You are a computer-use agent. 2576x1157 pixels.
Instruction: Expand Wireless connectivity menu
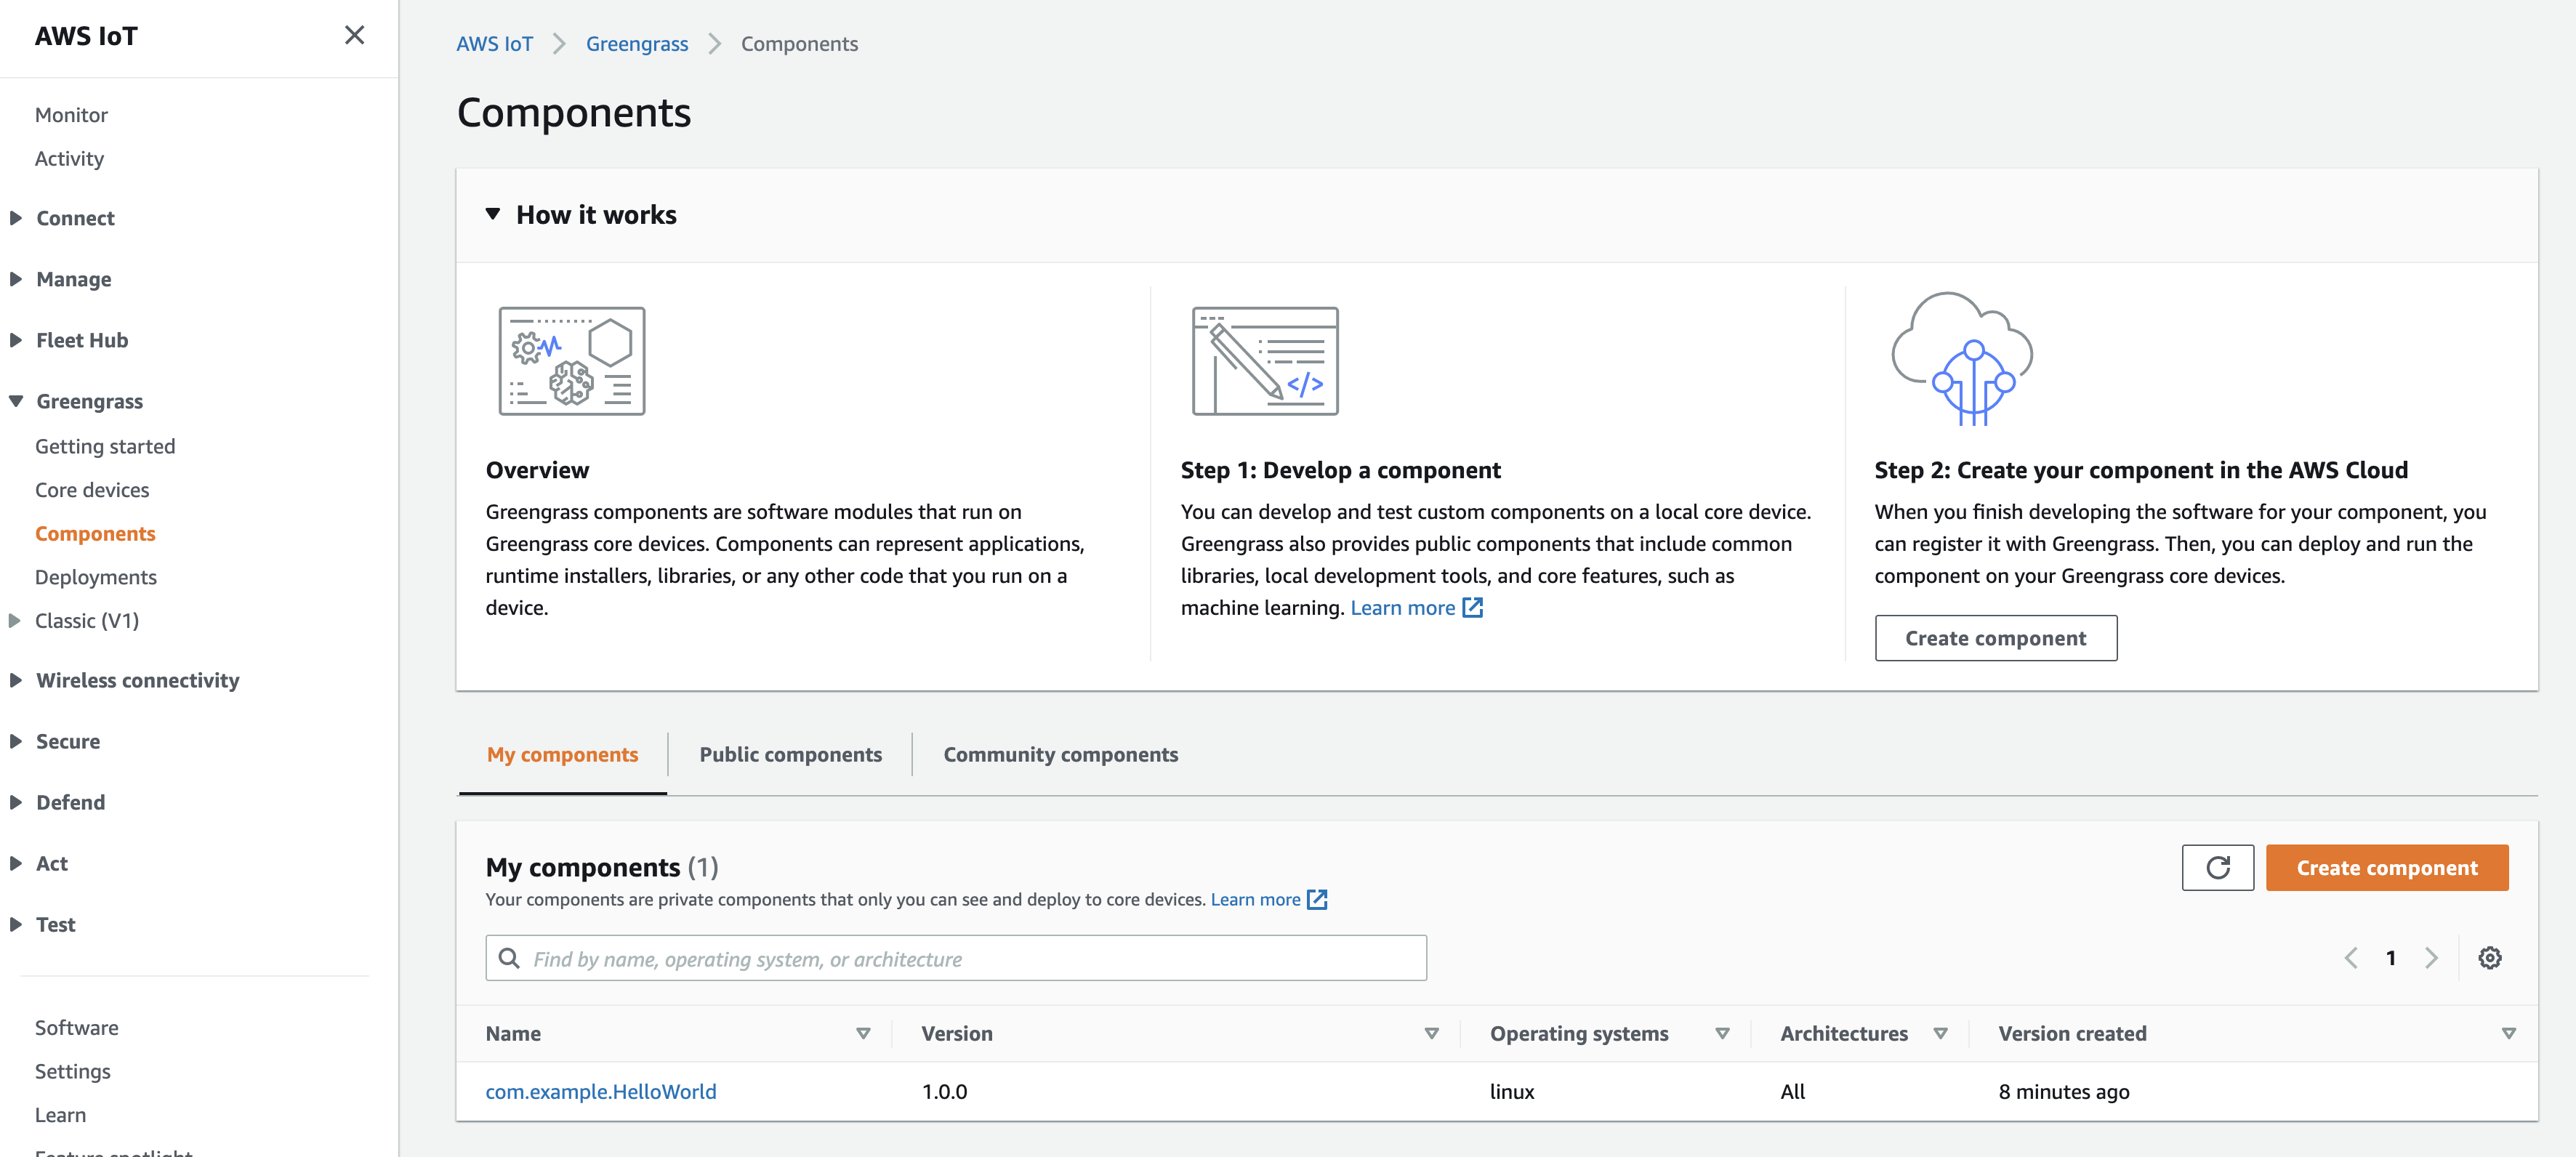[x=16, y=680]
